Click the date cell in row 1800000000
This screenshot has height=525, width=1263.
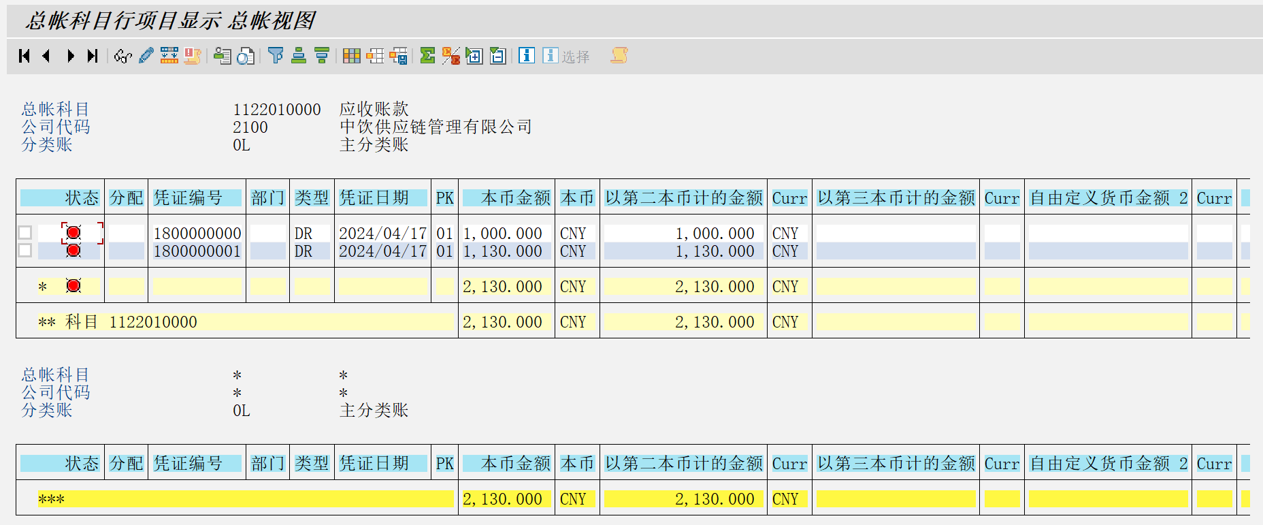pyautogui.click(x=382, y=234)
